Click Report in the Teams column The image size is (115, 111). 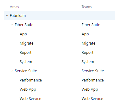(87, 53)
